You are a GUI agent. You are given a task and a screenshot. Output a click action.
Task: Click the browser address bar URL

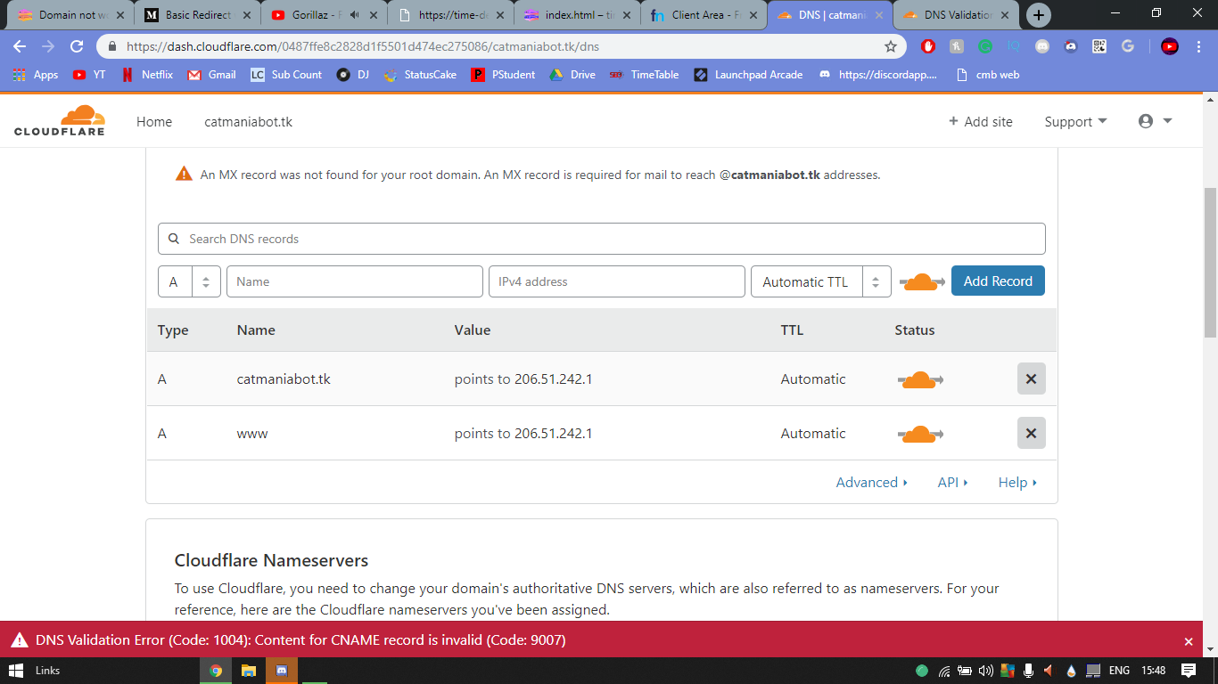pyautogui.click(x=362, y=46)
